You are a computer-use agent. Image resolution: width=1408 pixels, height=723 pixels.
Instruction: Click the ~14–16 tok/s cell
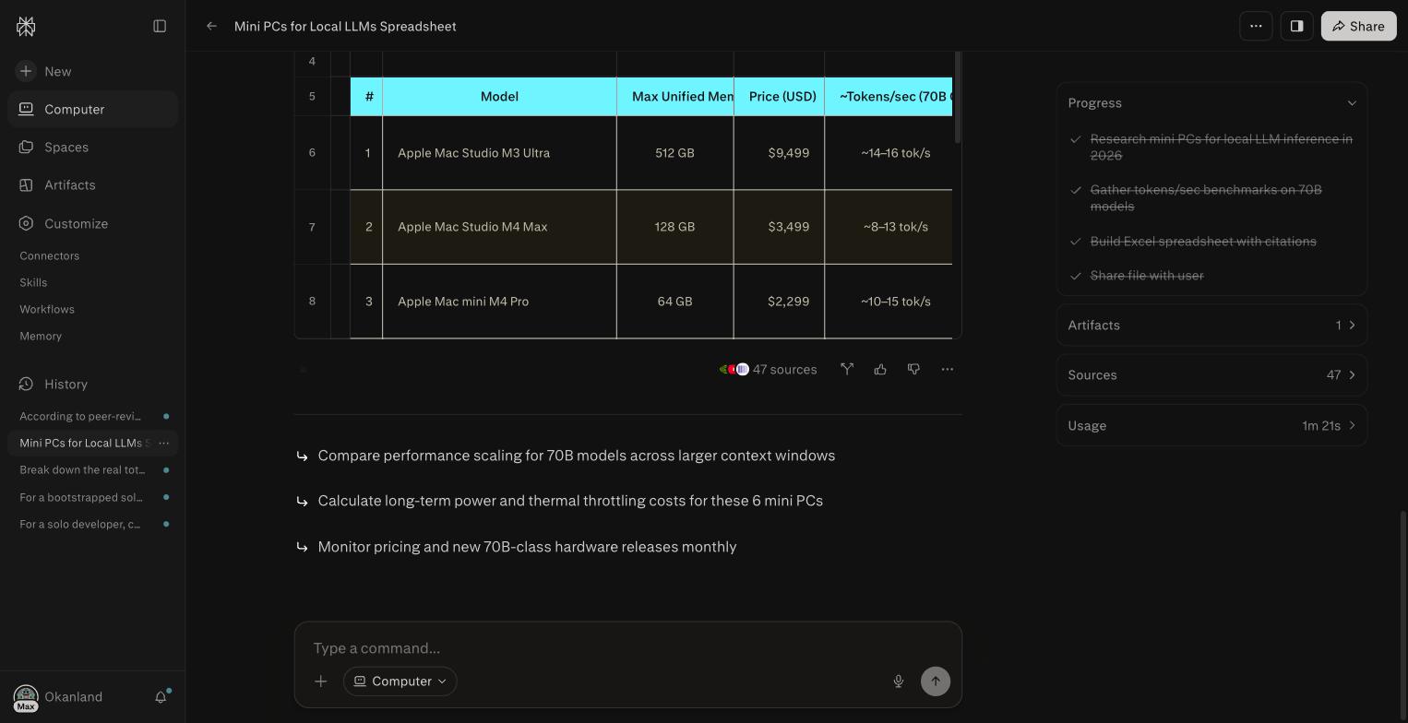[x=889, y=153]
